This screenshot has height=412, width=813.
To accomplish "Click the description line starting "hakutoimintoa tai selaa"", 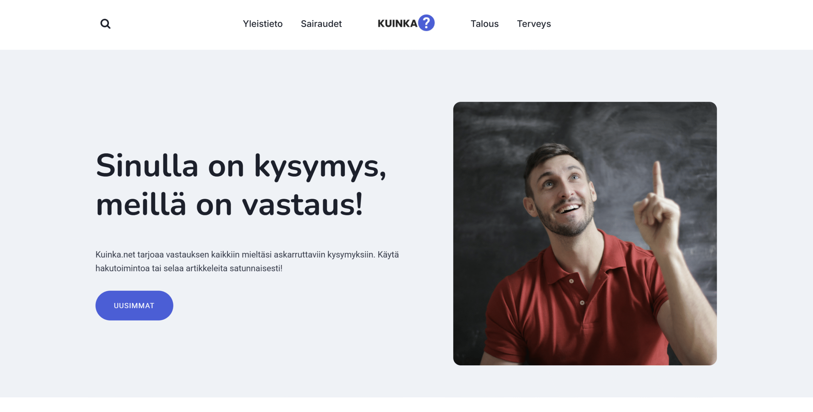I will click(189, 268).
